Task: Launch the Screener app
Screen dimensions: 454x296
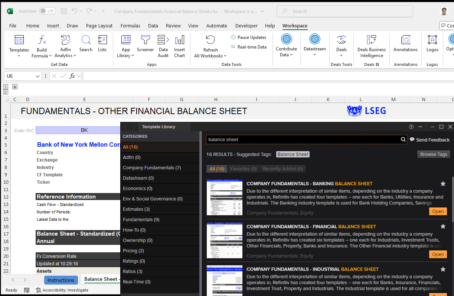Action: point(145,43)
